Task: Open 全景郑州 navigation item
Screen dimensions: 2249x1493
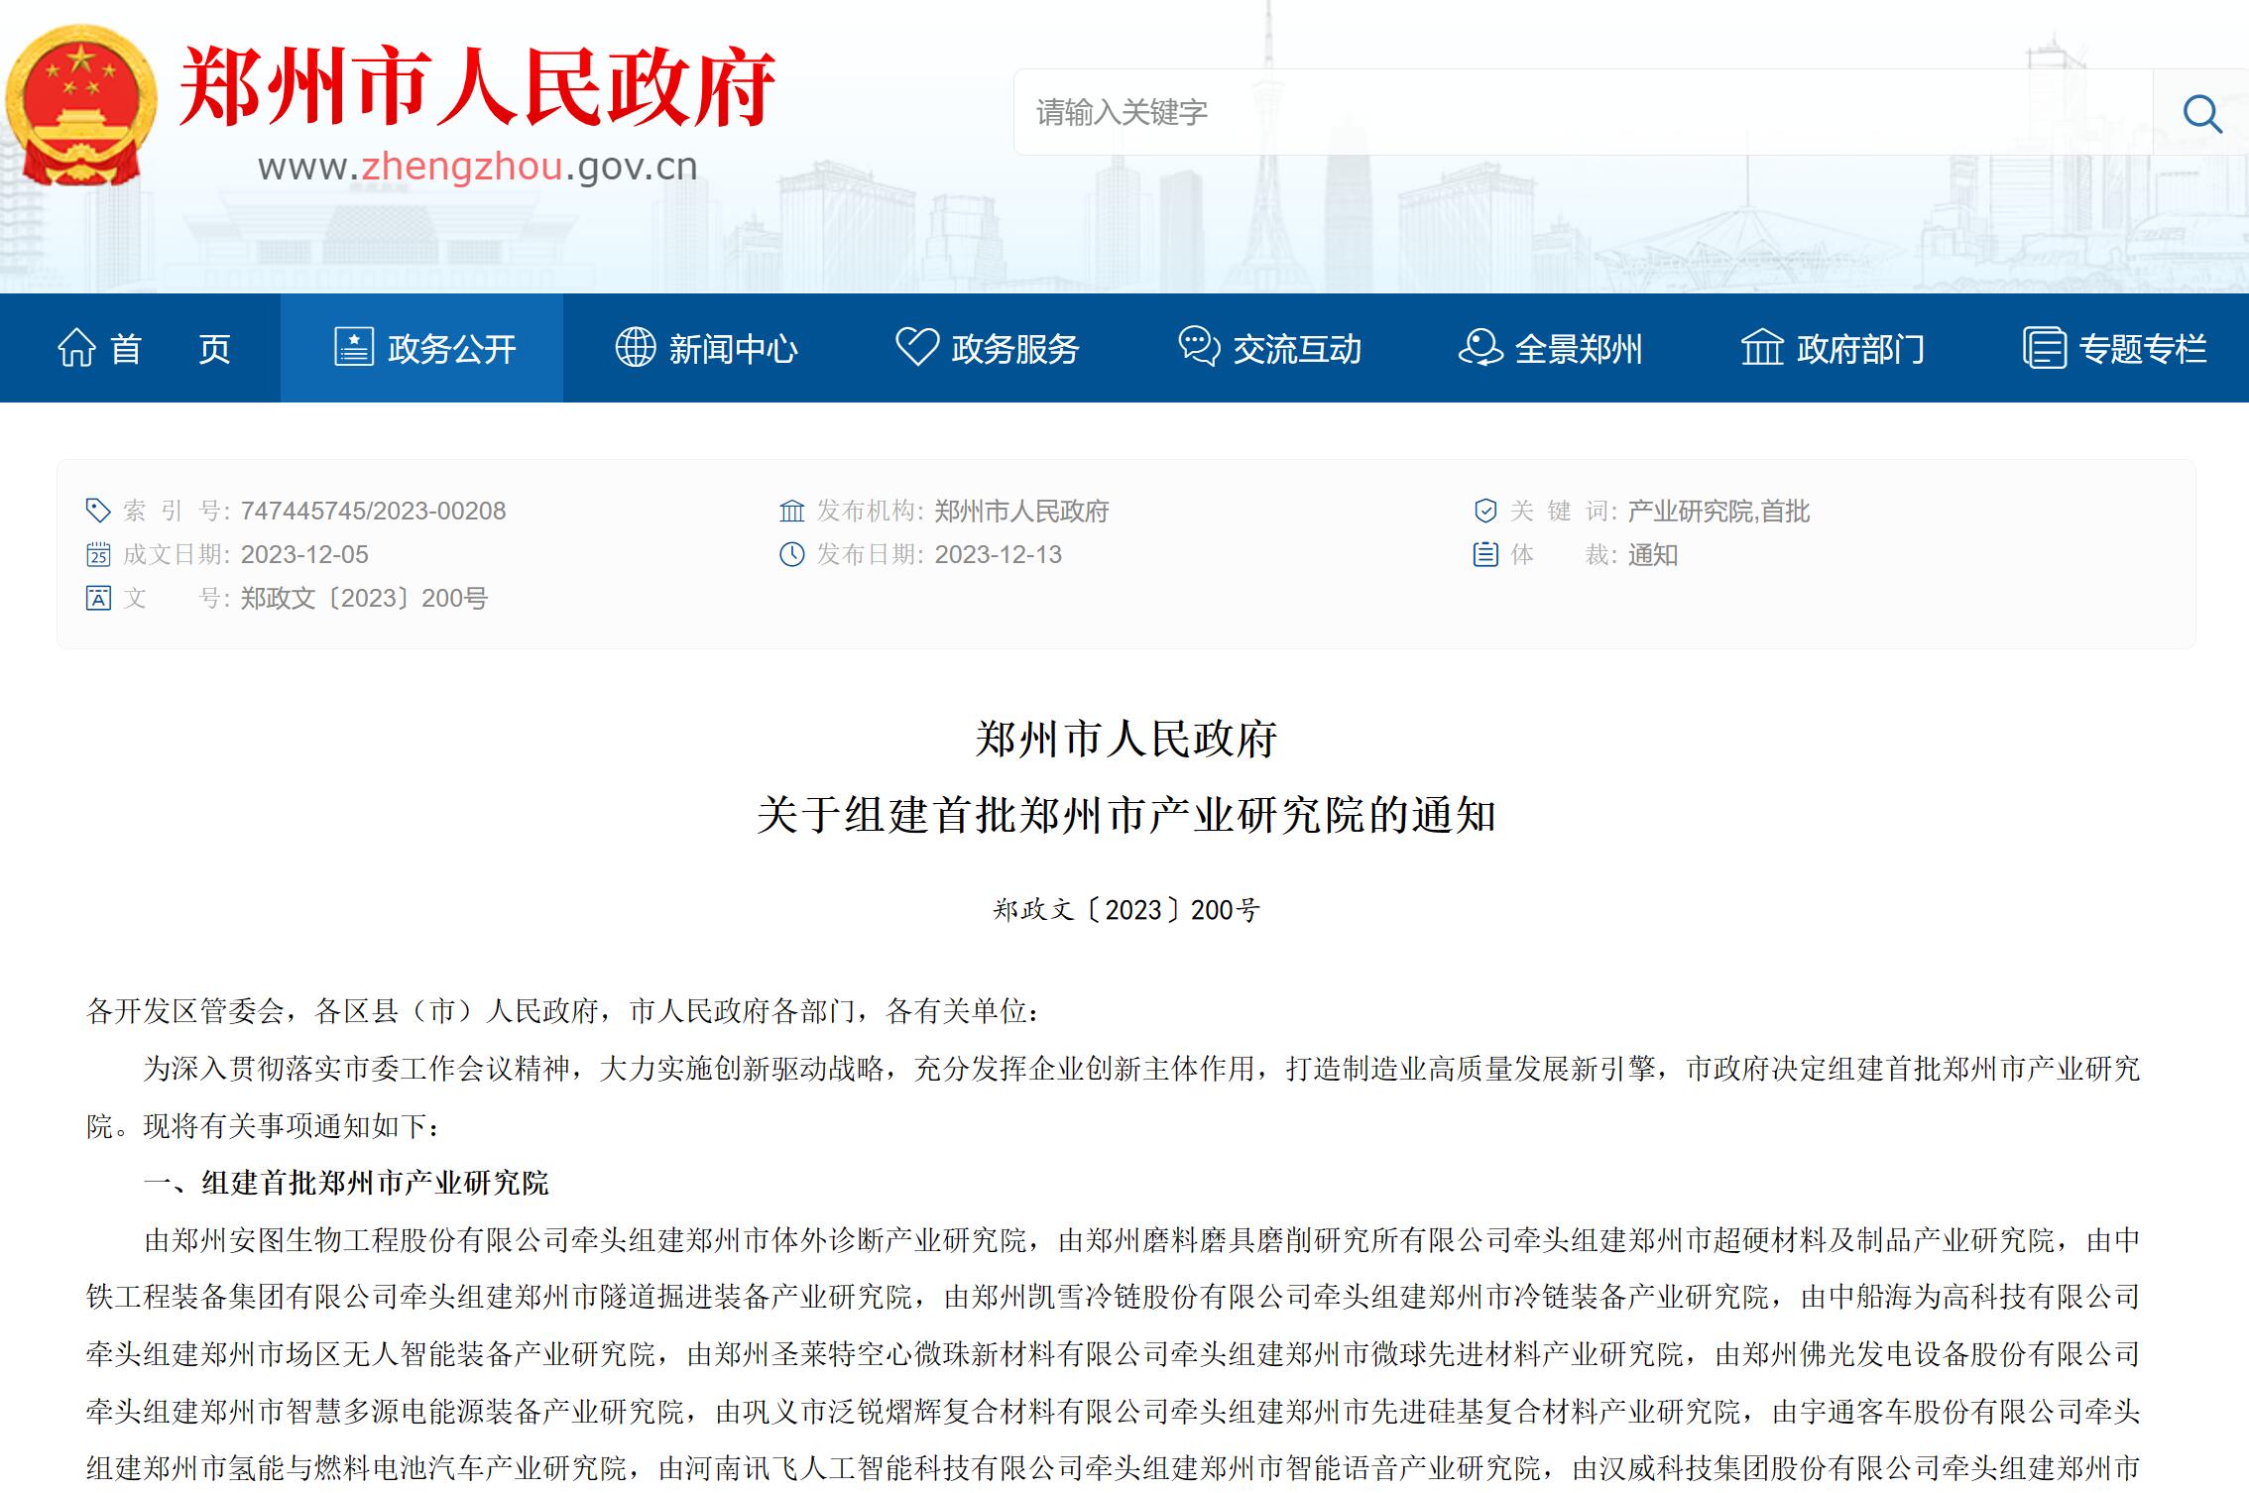Action: pyautogui.click(x=1549, y=348)
